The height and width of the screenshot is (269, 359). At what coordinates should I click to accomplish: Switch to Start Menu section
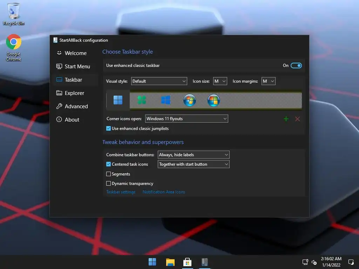pos(76,67)
